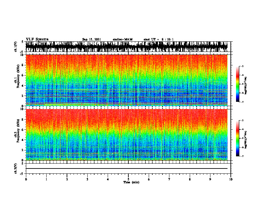The height and width of the screenshot is (201, 260).
Task: Click the time axis tick label "10"
Action: [231, 179]
